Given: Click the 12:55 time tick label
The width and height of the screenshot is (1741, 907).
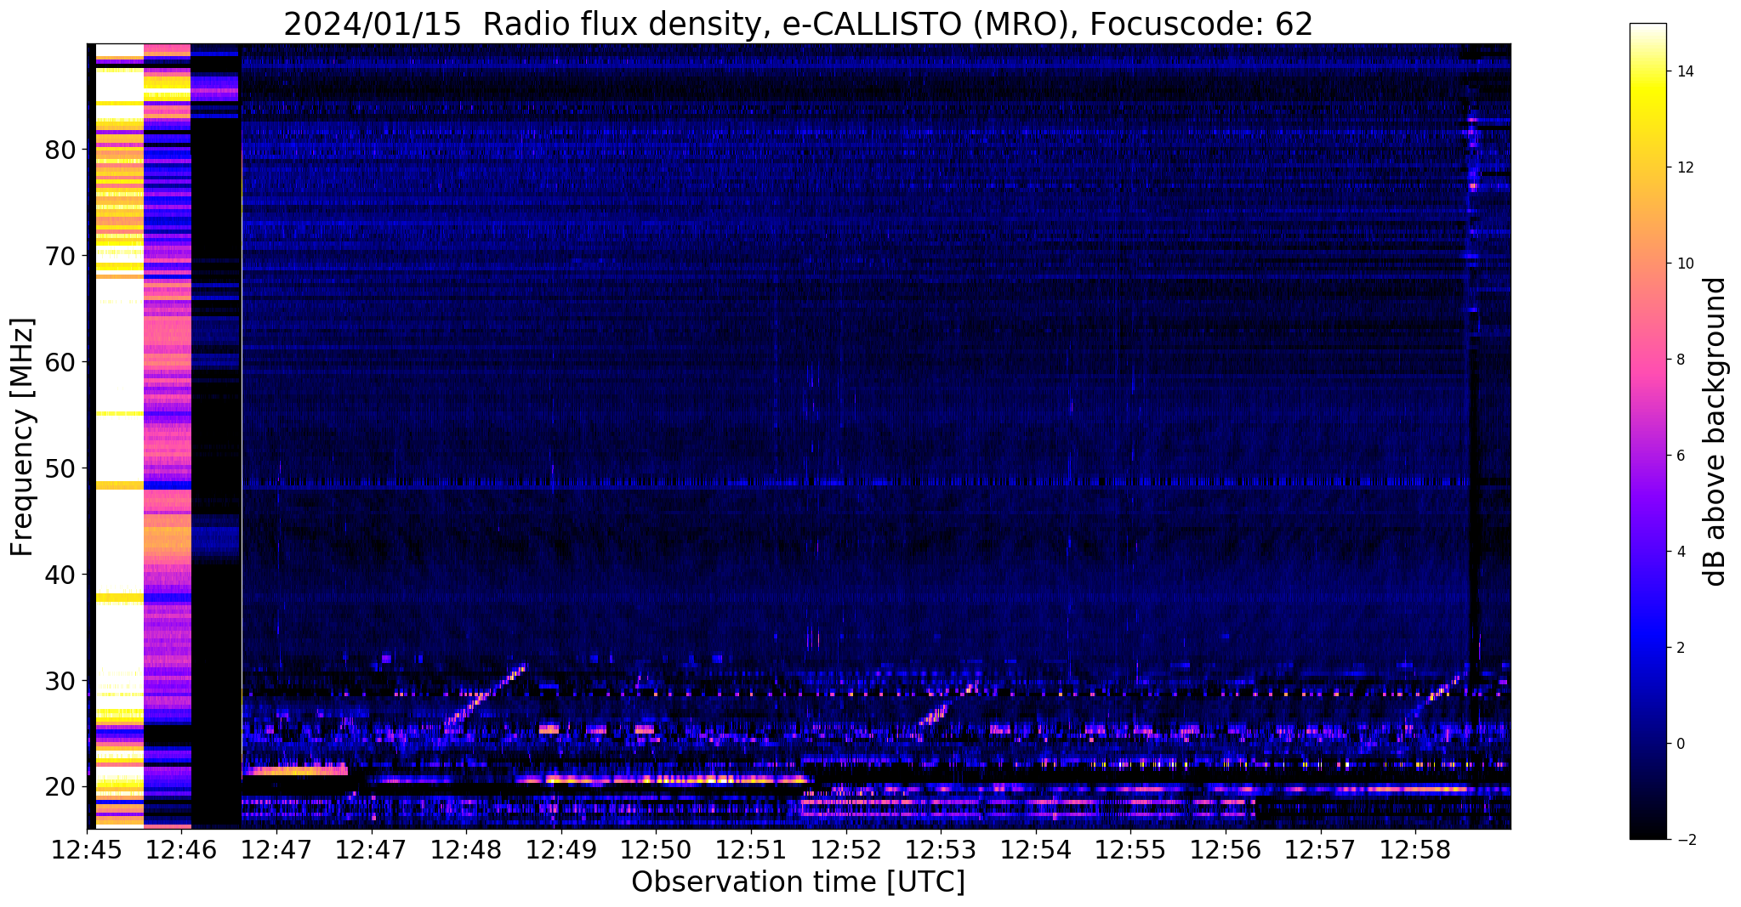Looking at the screenshot, I should coord(1130,848).
